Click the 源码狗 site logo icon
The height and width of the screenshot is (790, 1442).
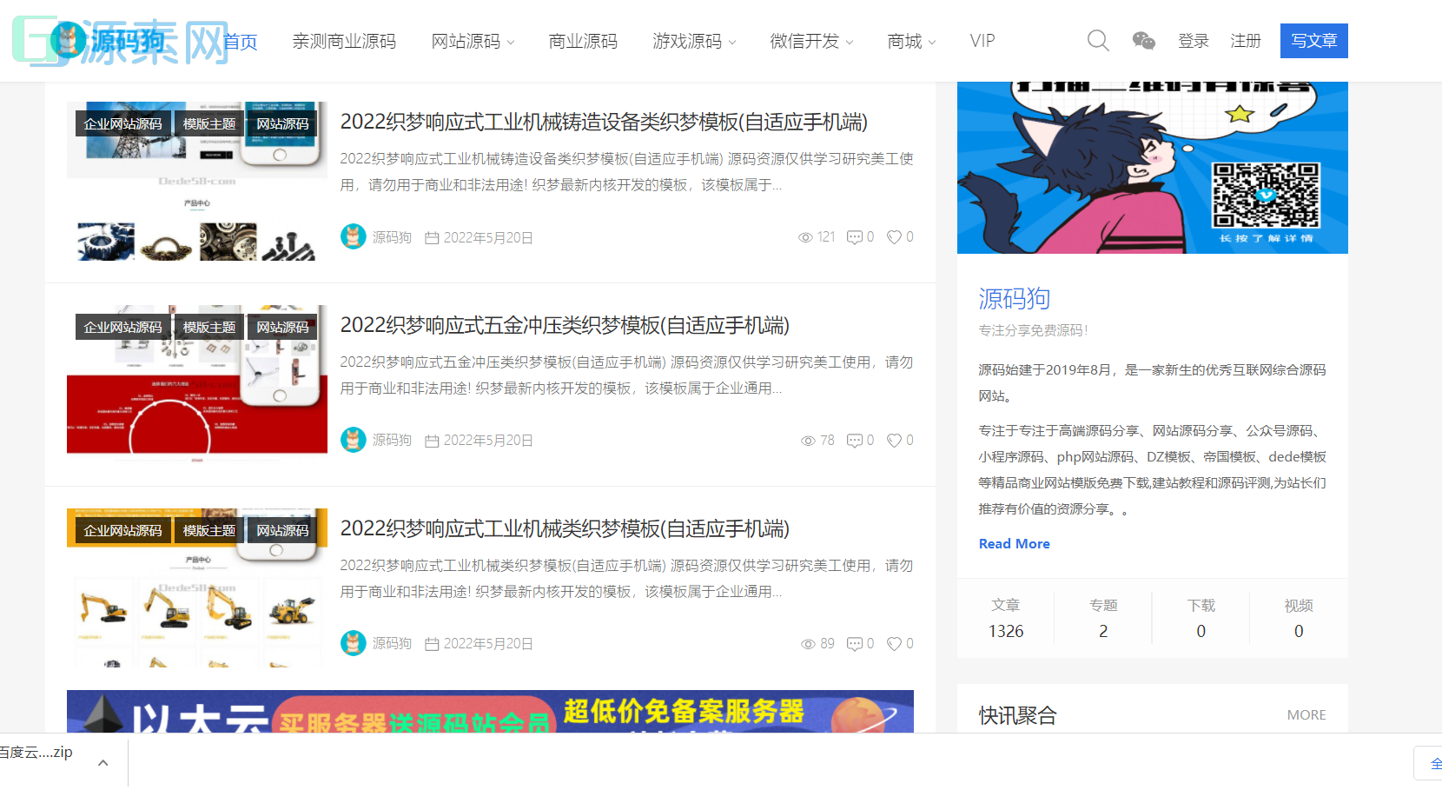pyautogui.click(x=71, y=40)
